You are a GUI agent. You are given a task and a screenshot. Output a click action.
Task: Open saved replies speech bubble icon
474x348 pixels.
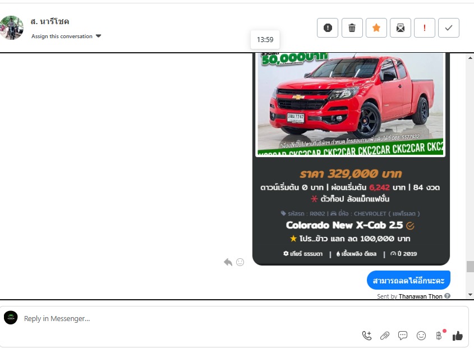[x=403, y=335]
